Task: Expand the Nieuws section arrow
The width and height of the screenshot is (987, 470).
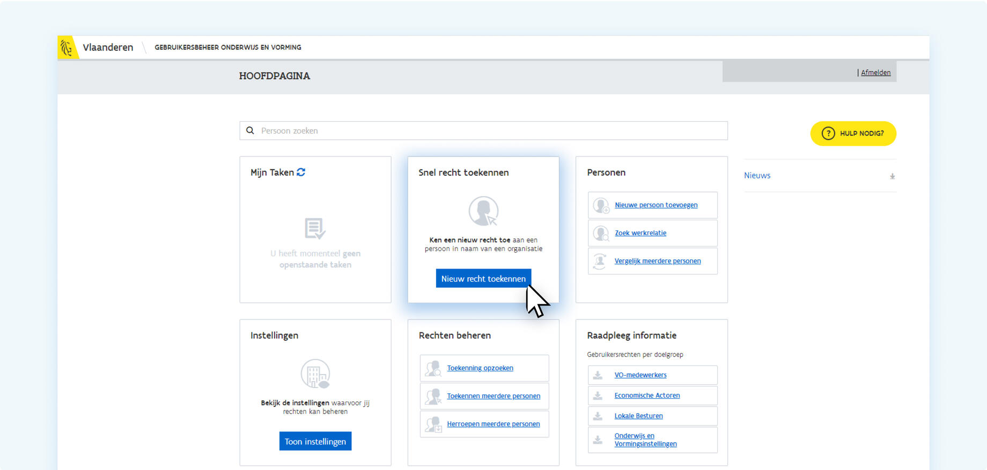Action: tap(893, 176)
